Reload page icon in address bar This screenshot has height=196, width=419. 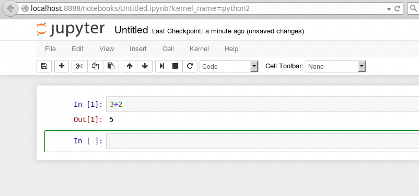coord(398,8)
